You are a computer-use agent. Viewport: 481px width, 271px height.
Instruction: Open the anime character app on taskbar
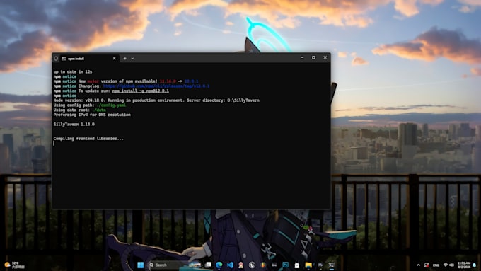click(241, 265)
